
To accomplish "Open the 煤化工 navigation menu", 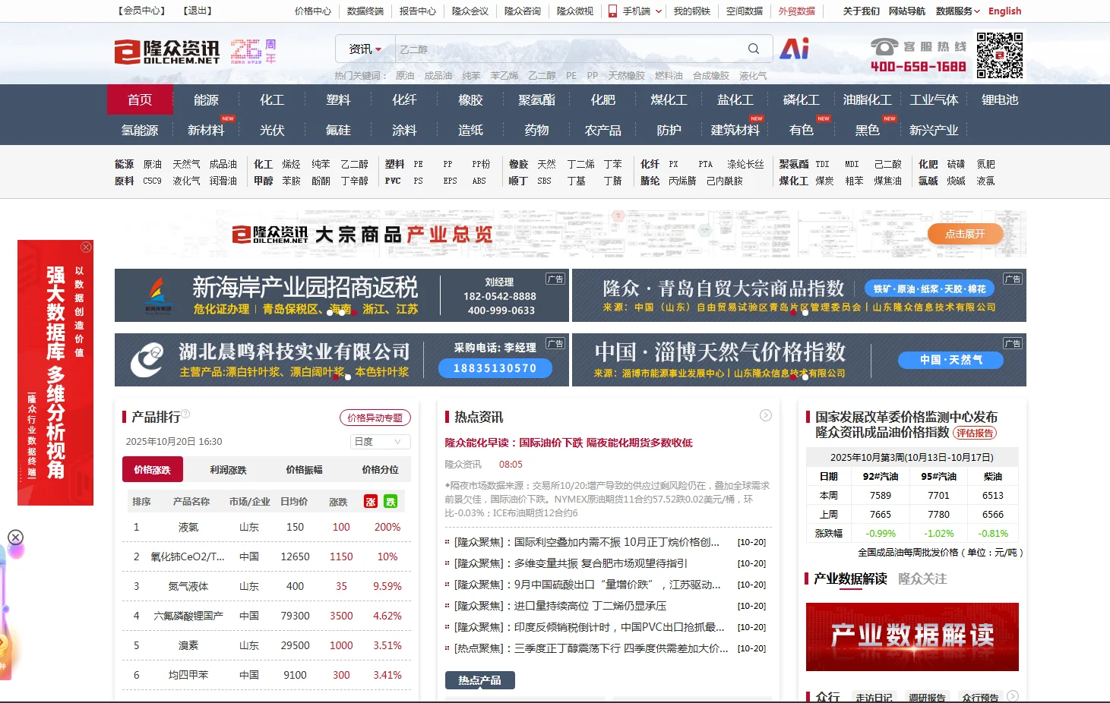I will (669, 99).
